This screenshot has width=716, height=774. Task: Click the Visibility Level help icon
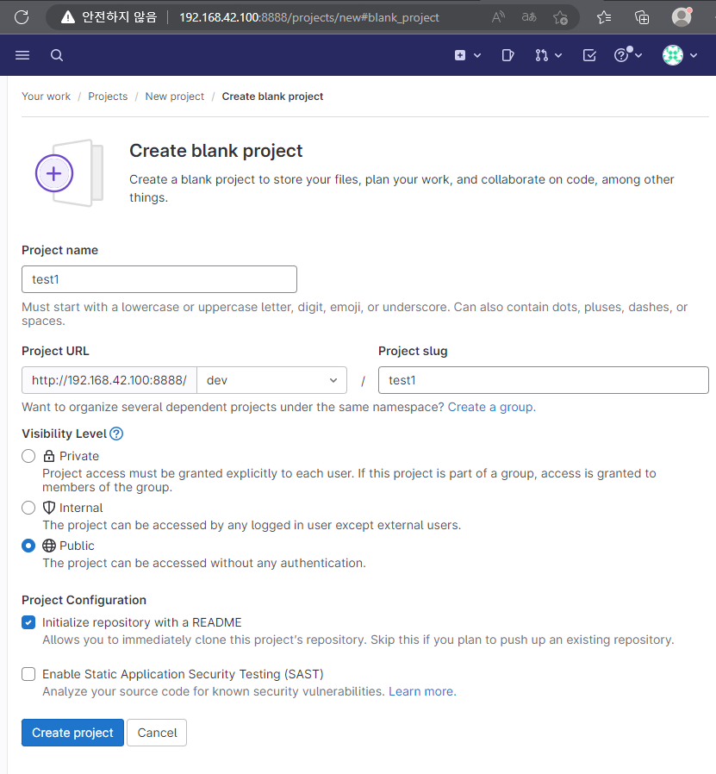pos(116,434)
